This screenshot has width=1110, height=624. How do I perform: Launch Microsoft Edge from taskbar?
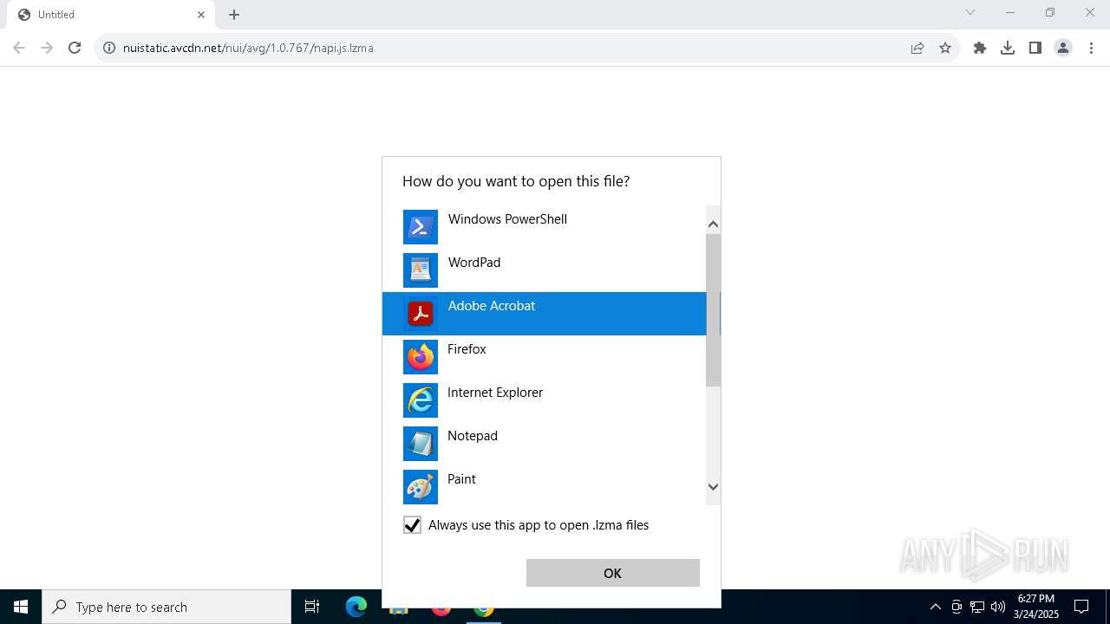356,607
